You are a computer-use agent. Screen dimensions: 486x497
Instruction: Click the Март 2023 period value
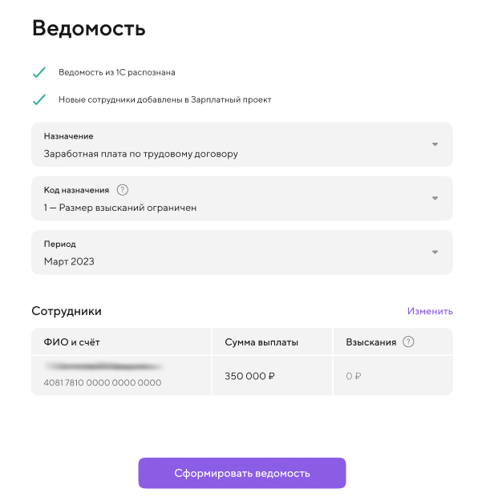tap(69, 261)
